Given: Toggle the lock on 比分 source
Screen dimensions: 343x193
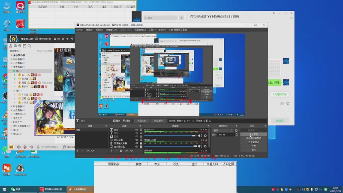Looking at the screenshot, I should 141,130.
